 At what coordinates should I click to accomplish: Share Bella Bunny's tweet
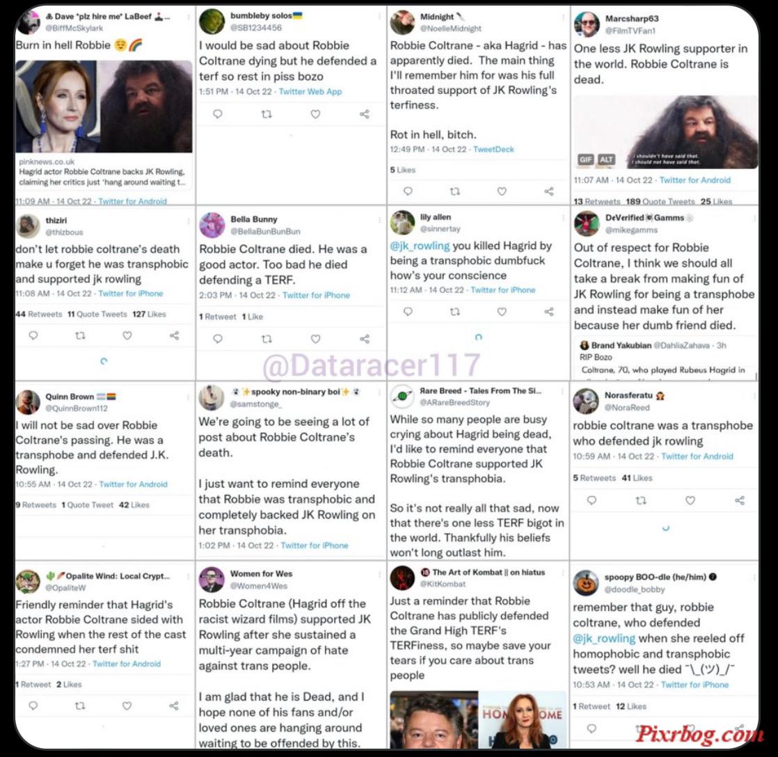coord(365,340)
